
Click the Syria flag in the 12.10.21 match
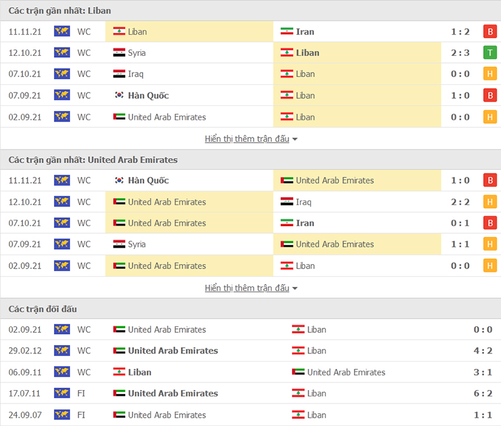click(119, 53)
